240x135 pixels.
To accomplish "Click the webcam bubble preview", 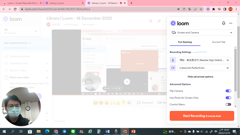I will [x=21, y=107].
